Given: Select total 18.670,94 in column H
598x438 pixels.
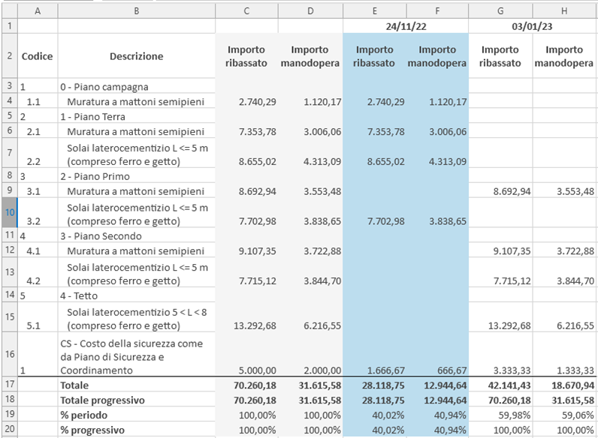Looking at the screenshot, I should [x=564, y=385].
